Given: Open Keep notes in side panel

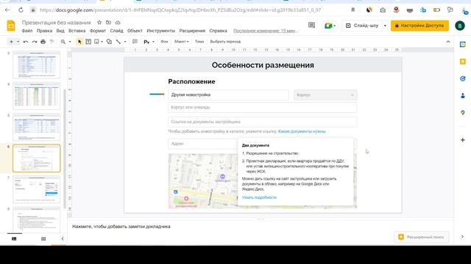Looking at the screenshot, I should tap(463, 62).
